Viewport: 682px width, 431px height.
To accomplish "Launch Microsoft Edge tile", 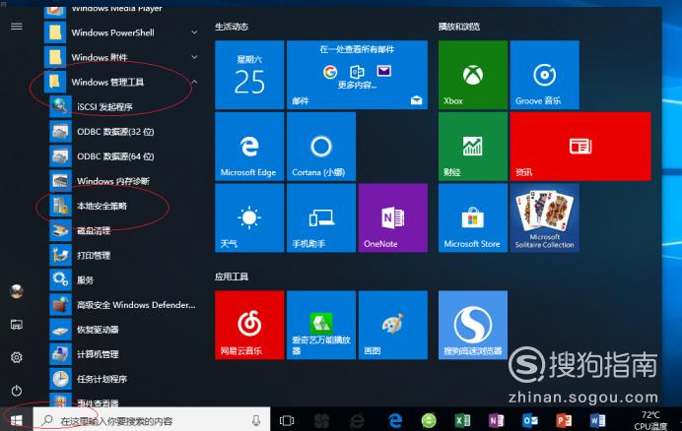I will click(249, 147).
